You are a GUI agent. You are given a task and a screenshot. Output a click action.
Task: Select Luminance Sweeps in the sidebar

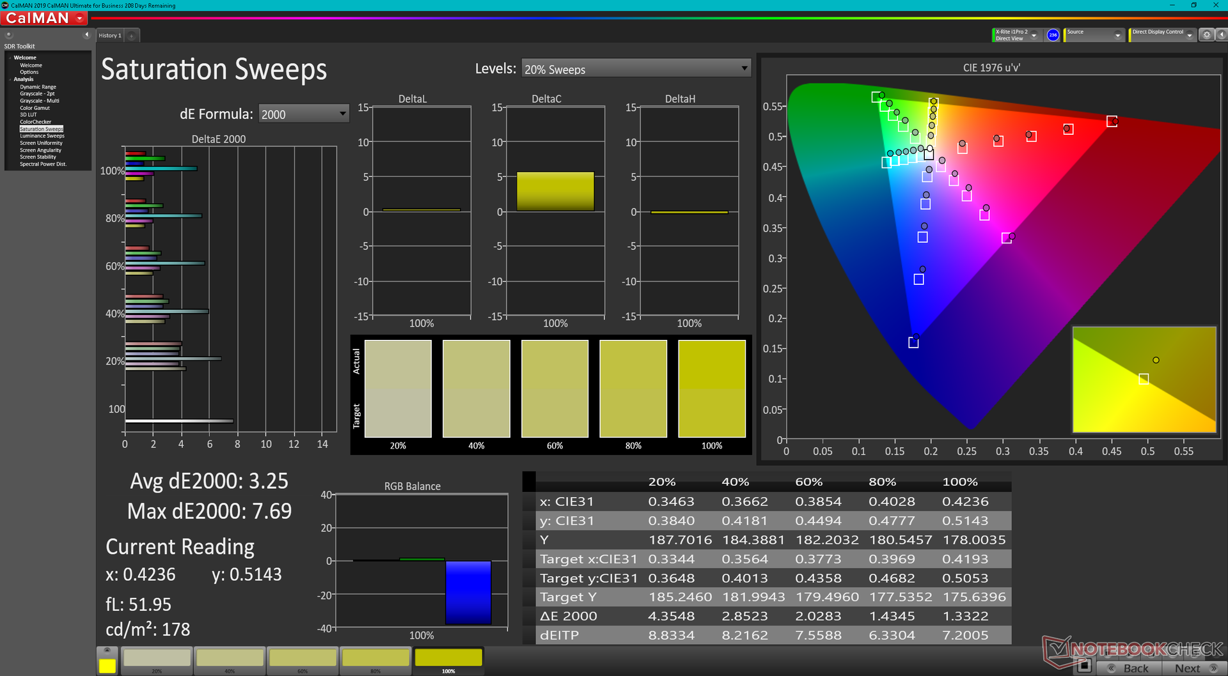[x=42, y=136]
